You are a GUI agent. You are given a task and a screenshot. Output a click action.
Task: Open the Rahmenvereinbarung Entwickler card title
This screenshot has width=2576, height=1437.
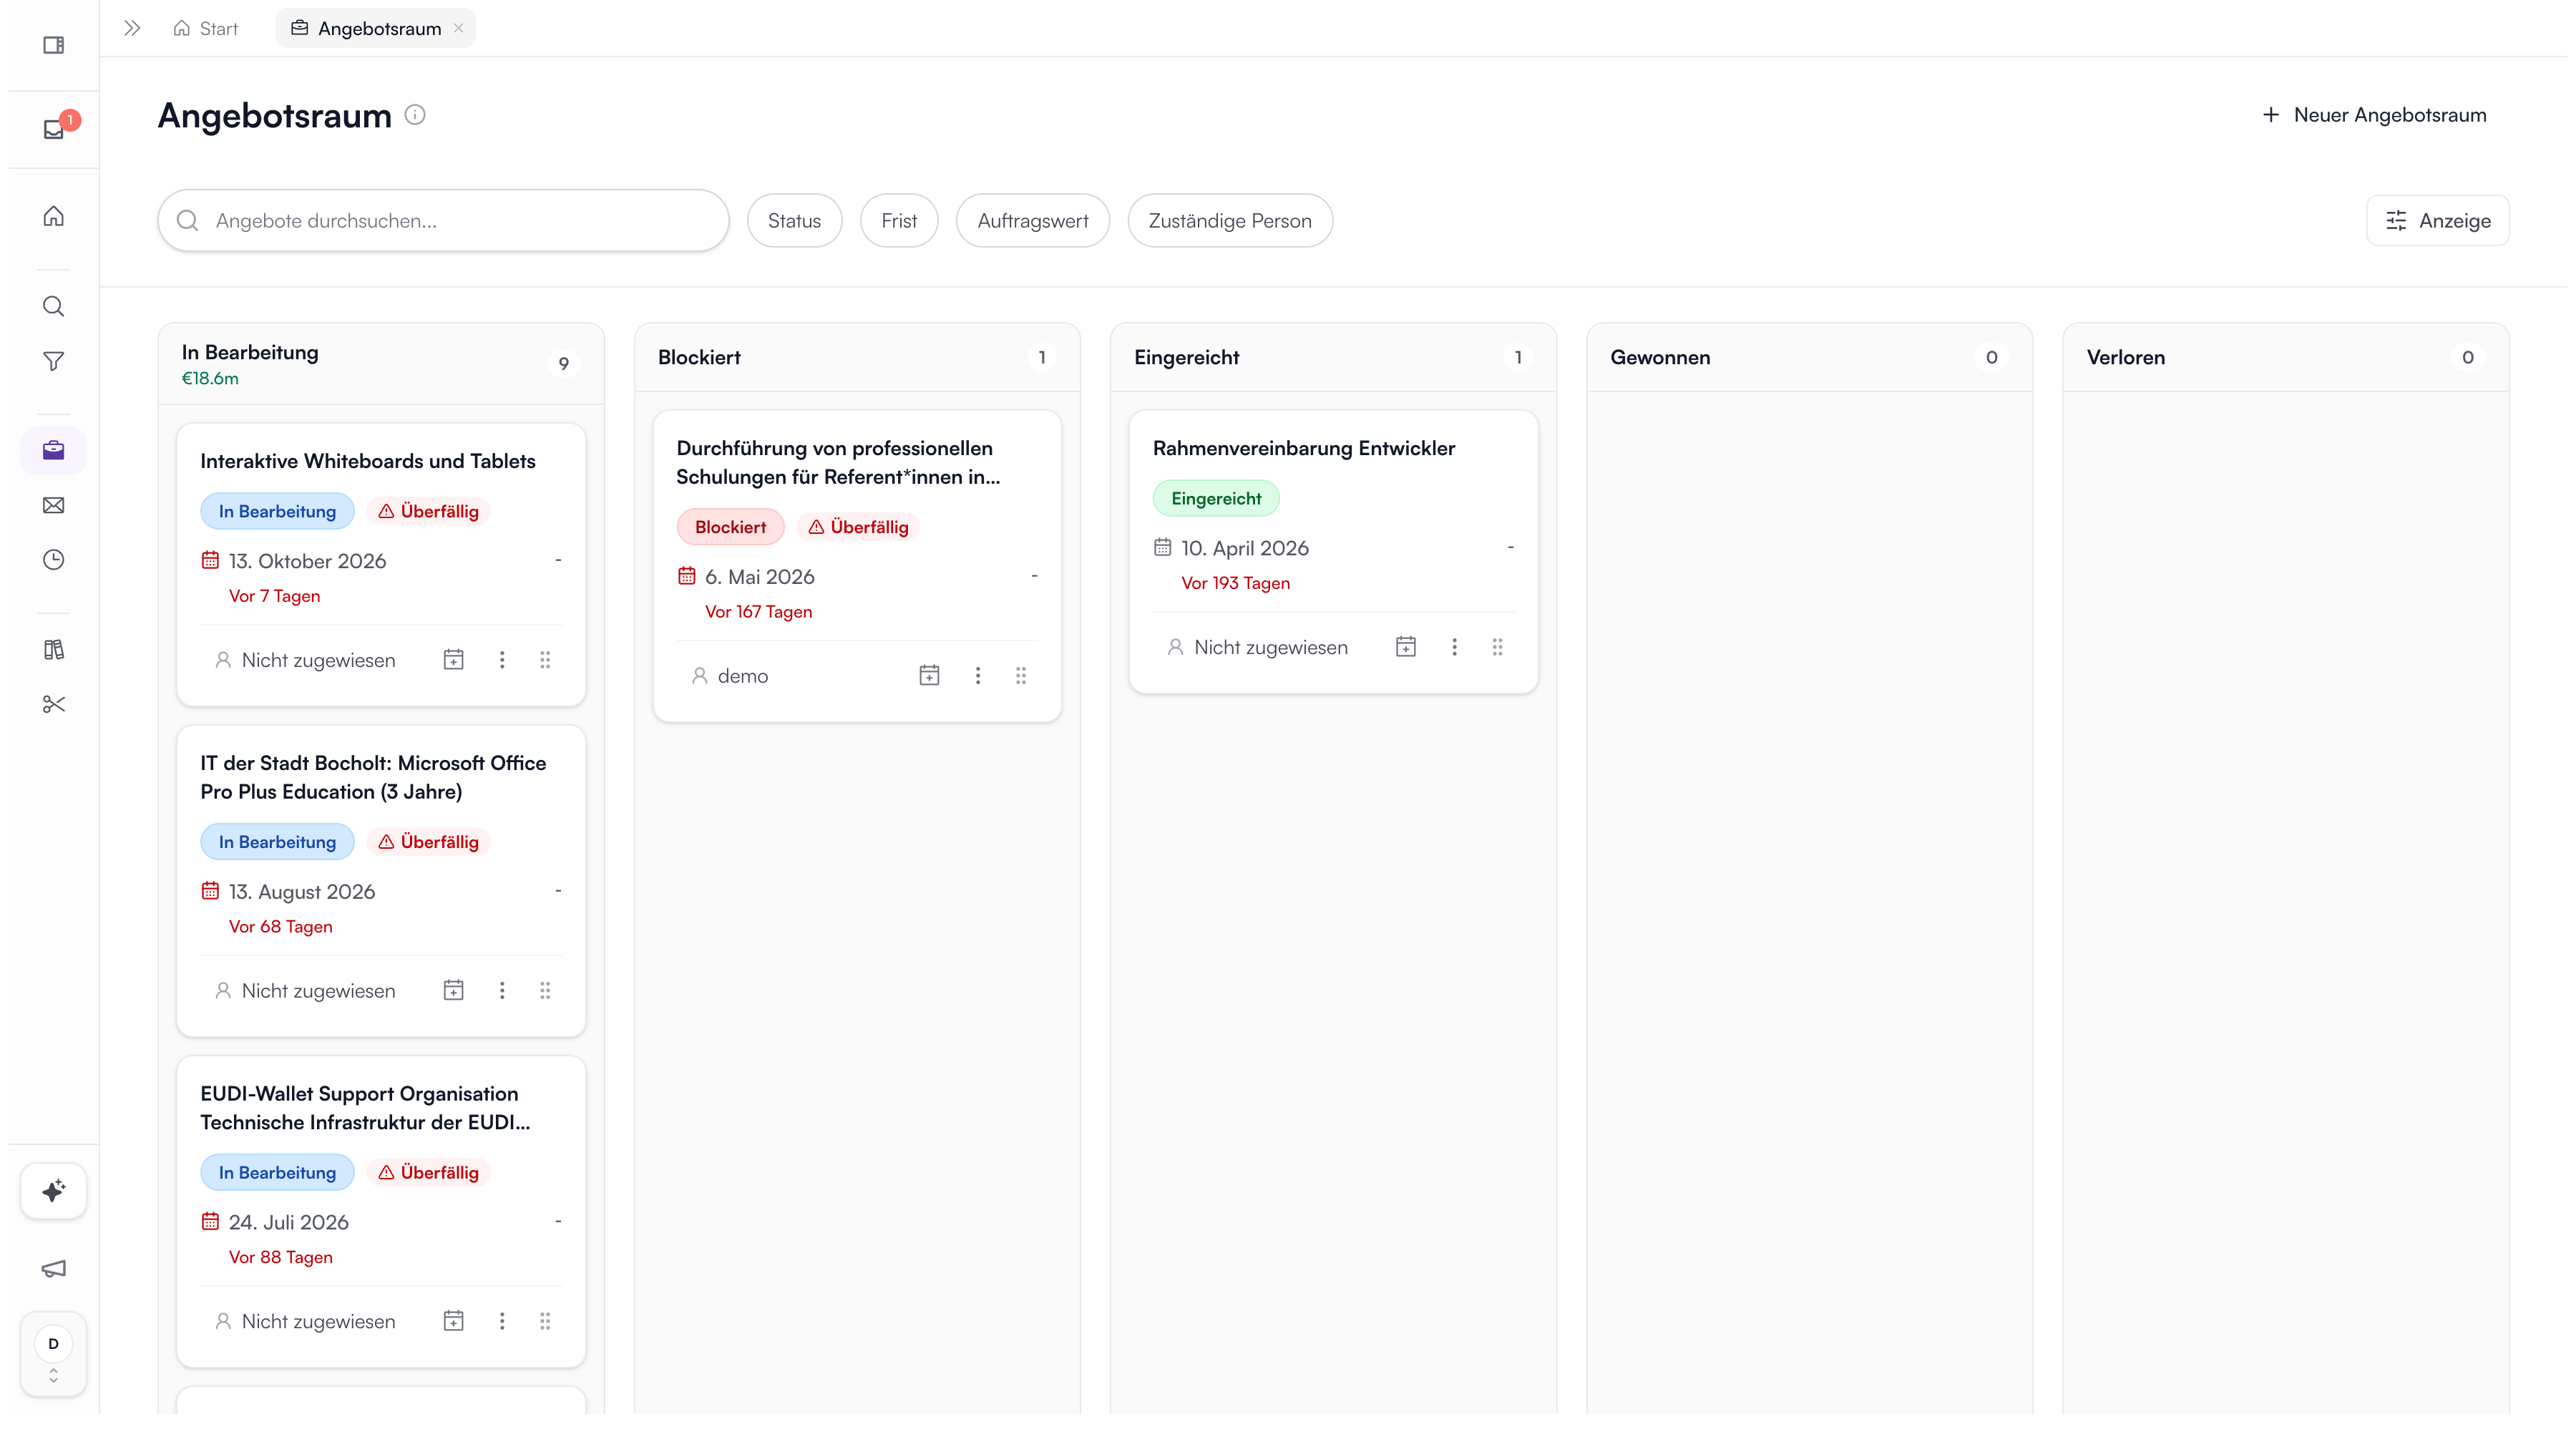1304,448
